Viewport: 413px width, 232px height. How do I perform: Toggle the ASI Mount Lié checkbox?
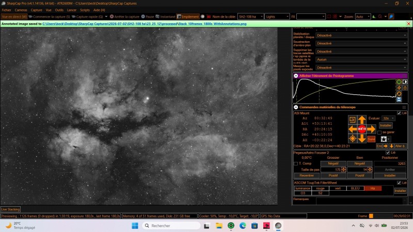[x=399, y=113]
